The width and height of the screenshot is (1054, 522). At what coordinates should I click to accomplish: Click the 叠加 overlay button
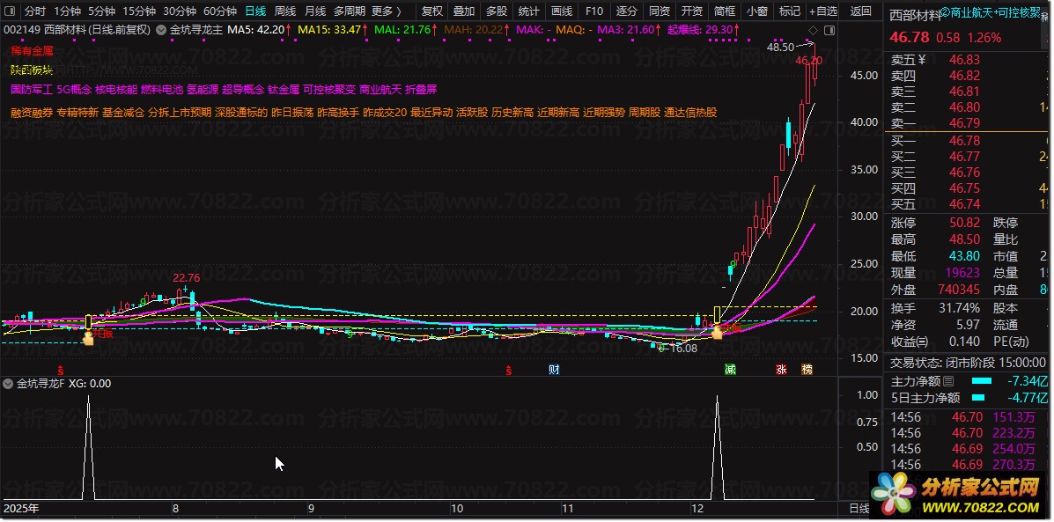point(464,11)
